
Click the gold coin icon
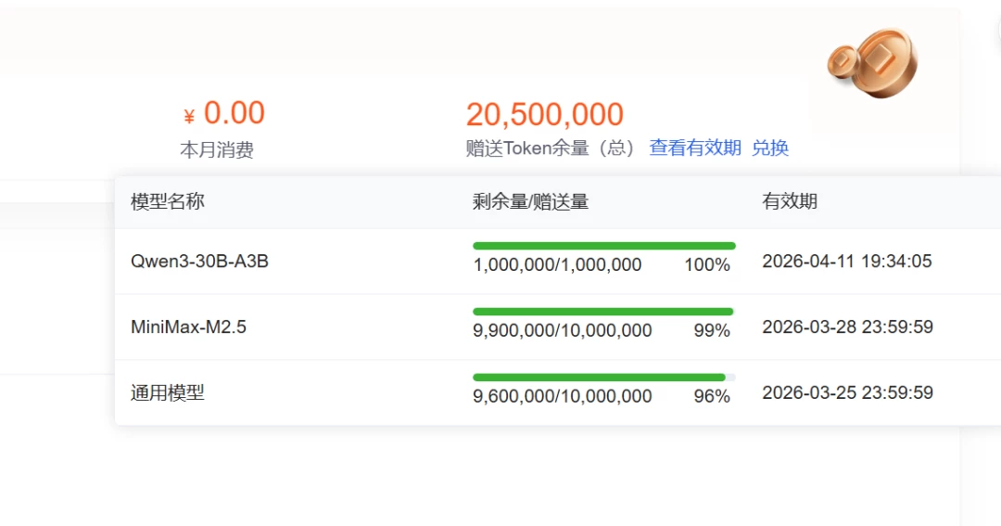(x=872, y=63)
